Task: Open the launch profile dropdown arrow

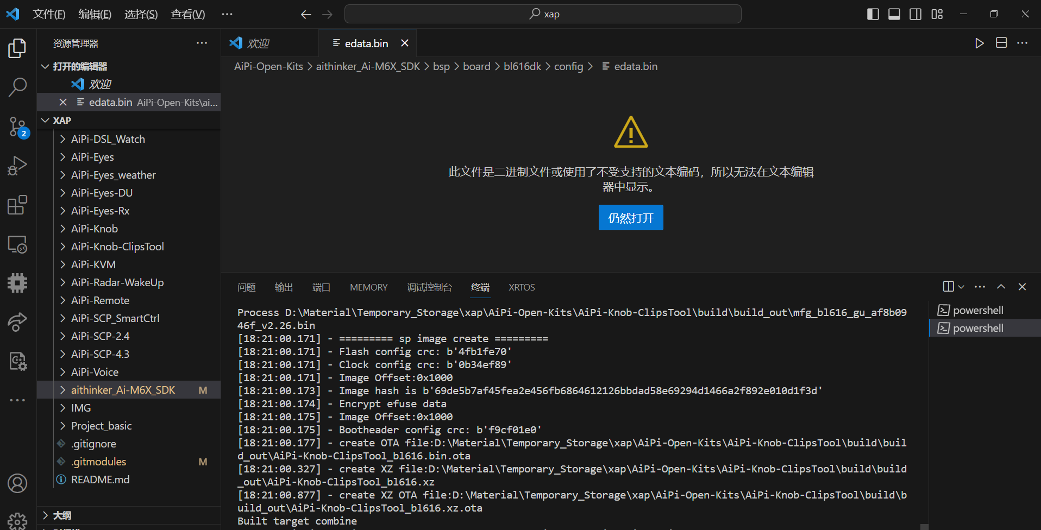Action: tap(961, 287)
